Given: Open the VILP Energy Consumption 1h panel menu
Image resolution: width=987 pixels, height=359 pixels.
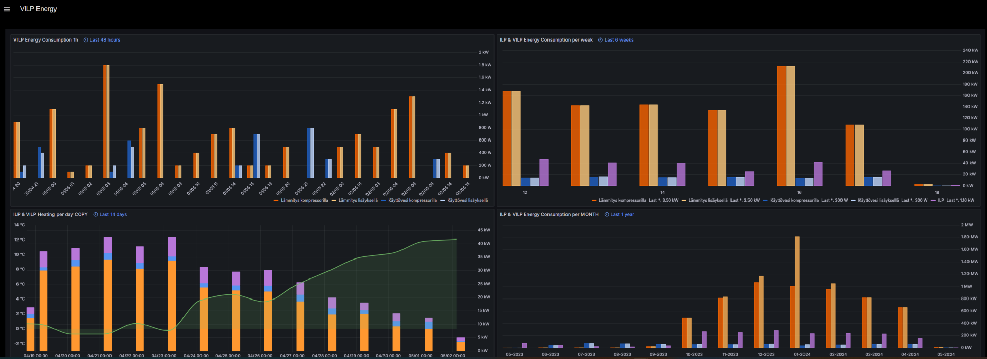Looking at the screenshot, I should (x=45, y=40).
